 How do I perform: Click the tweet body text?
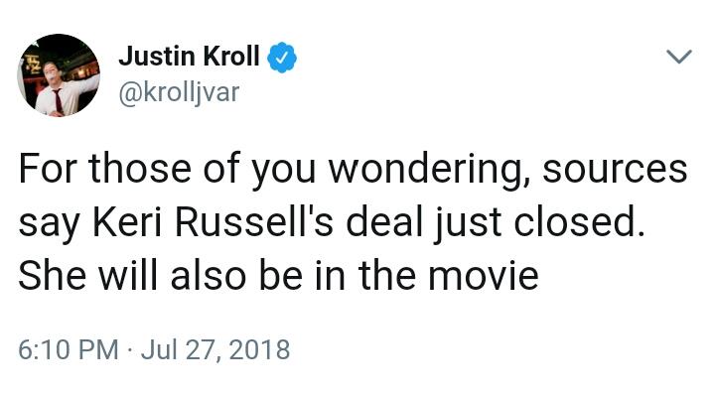point(353,222)
